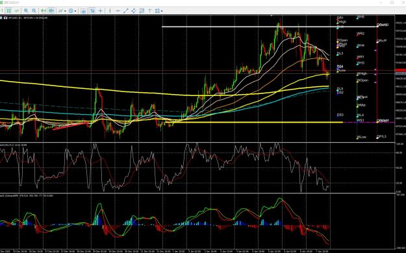Image resolution: width=406 pixels, height=253 pixels.
Task: Select the crosshair tool
Action: 101,11
